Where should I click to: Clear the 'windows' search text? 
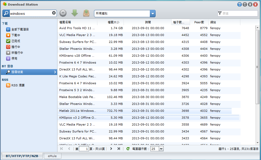(x=54, y=13)
